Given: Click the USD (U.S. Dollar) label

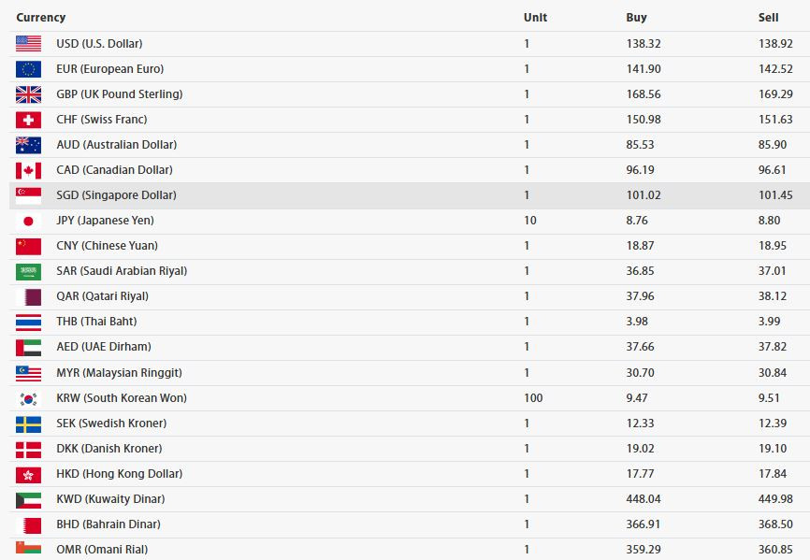Looking at the screenshot, I should click(x=99, y=43).
